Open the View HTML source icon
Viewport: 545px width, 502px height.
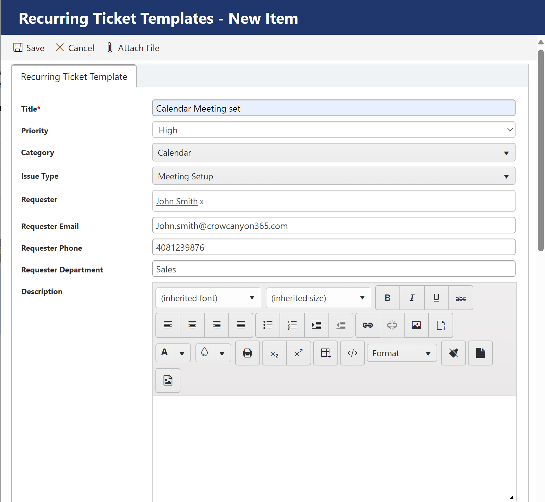click(352, 353)
